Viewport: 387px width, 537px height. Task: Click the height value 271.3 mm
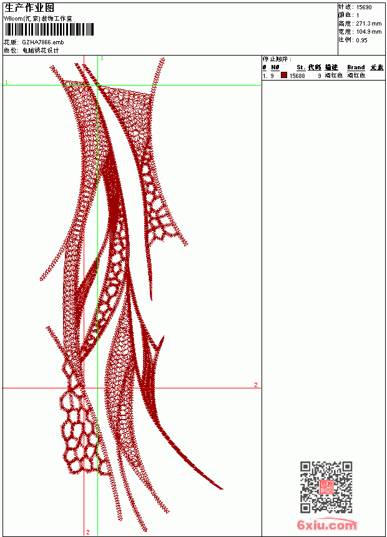[368, 24]
